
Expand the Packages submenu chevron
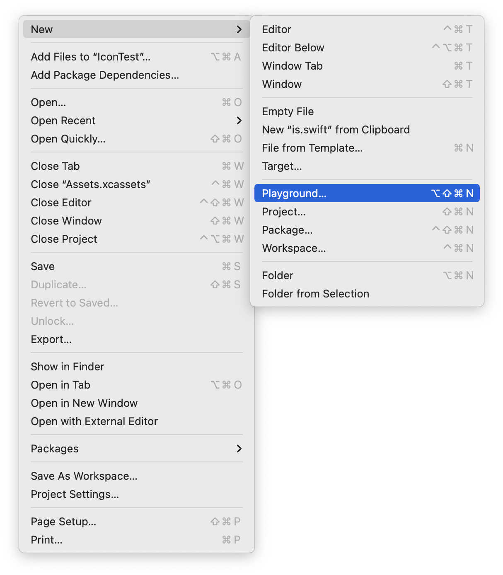tap(239, 449)
